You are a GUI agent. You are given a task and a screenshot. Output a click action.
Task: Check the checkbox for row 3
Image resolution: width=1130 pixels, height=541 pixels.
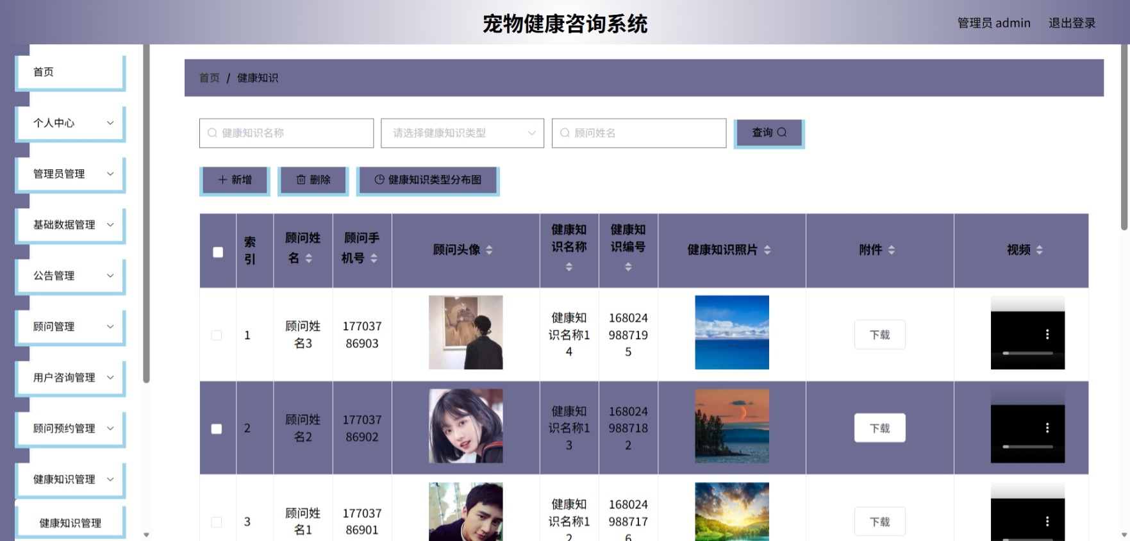217,522
